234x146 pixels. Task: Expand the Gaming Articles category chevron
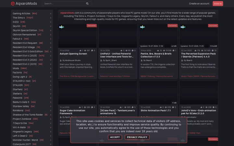coord(51,14)
